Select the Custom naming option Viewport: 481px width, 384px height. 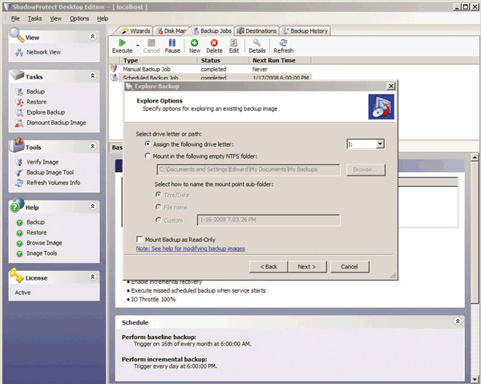pyautogui.click(x=158, y=220)
